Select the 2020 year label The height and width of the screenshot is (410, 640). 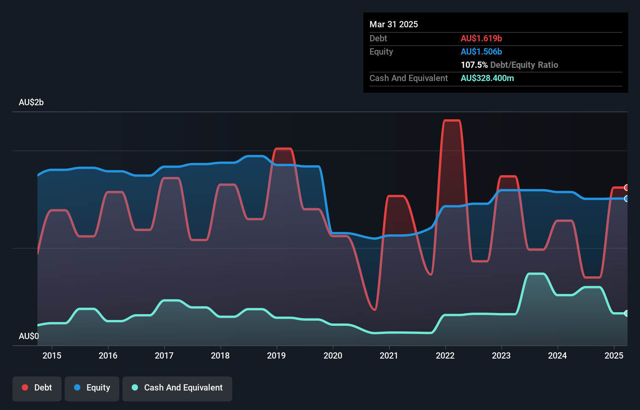point(333,355)
